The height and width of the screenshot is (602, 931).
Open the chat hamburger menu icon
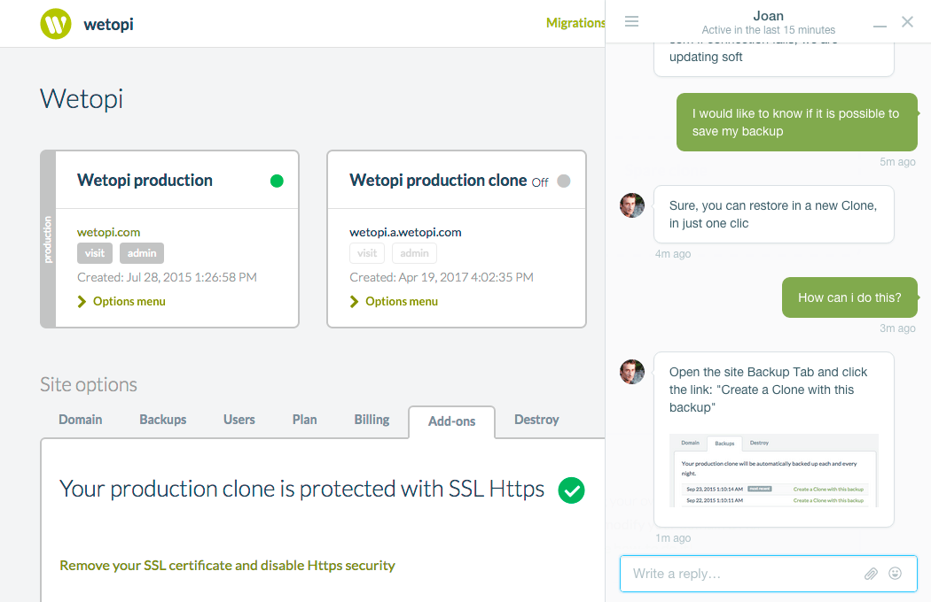[x=631, y=21]
